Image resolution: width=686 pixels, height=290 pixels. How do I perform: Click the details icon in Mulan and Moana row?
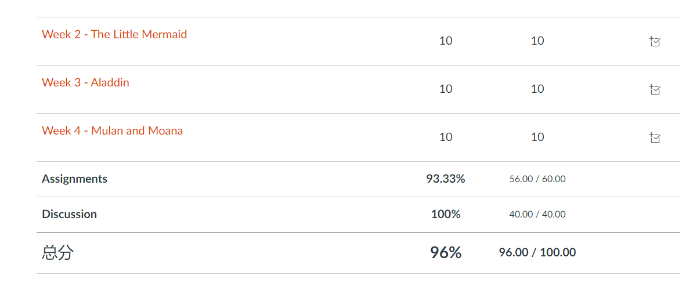coord(655,138)
